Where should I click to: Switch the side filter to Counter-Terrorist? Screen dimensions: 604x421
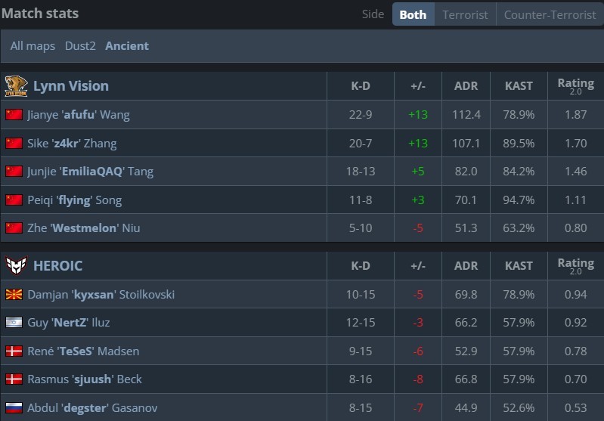550,14
